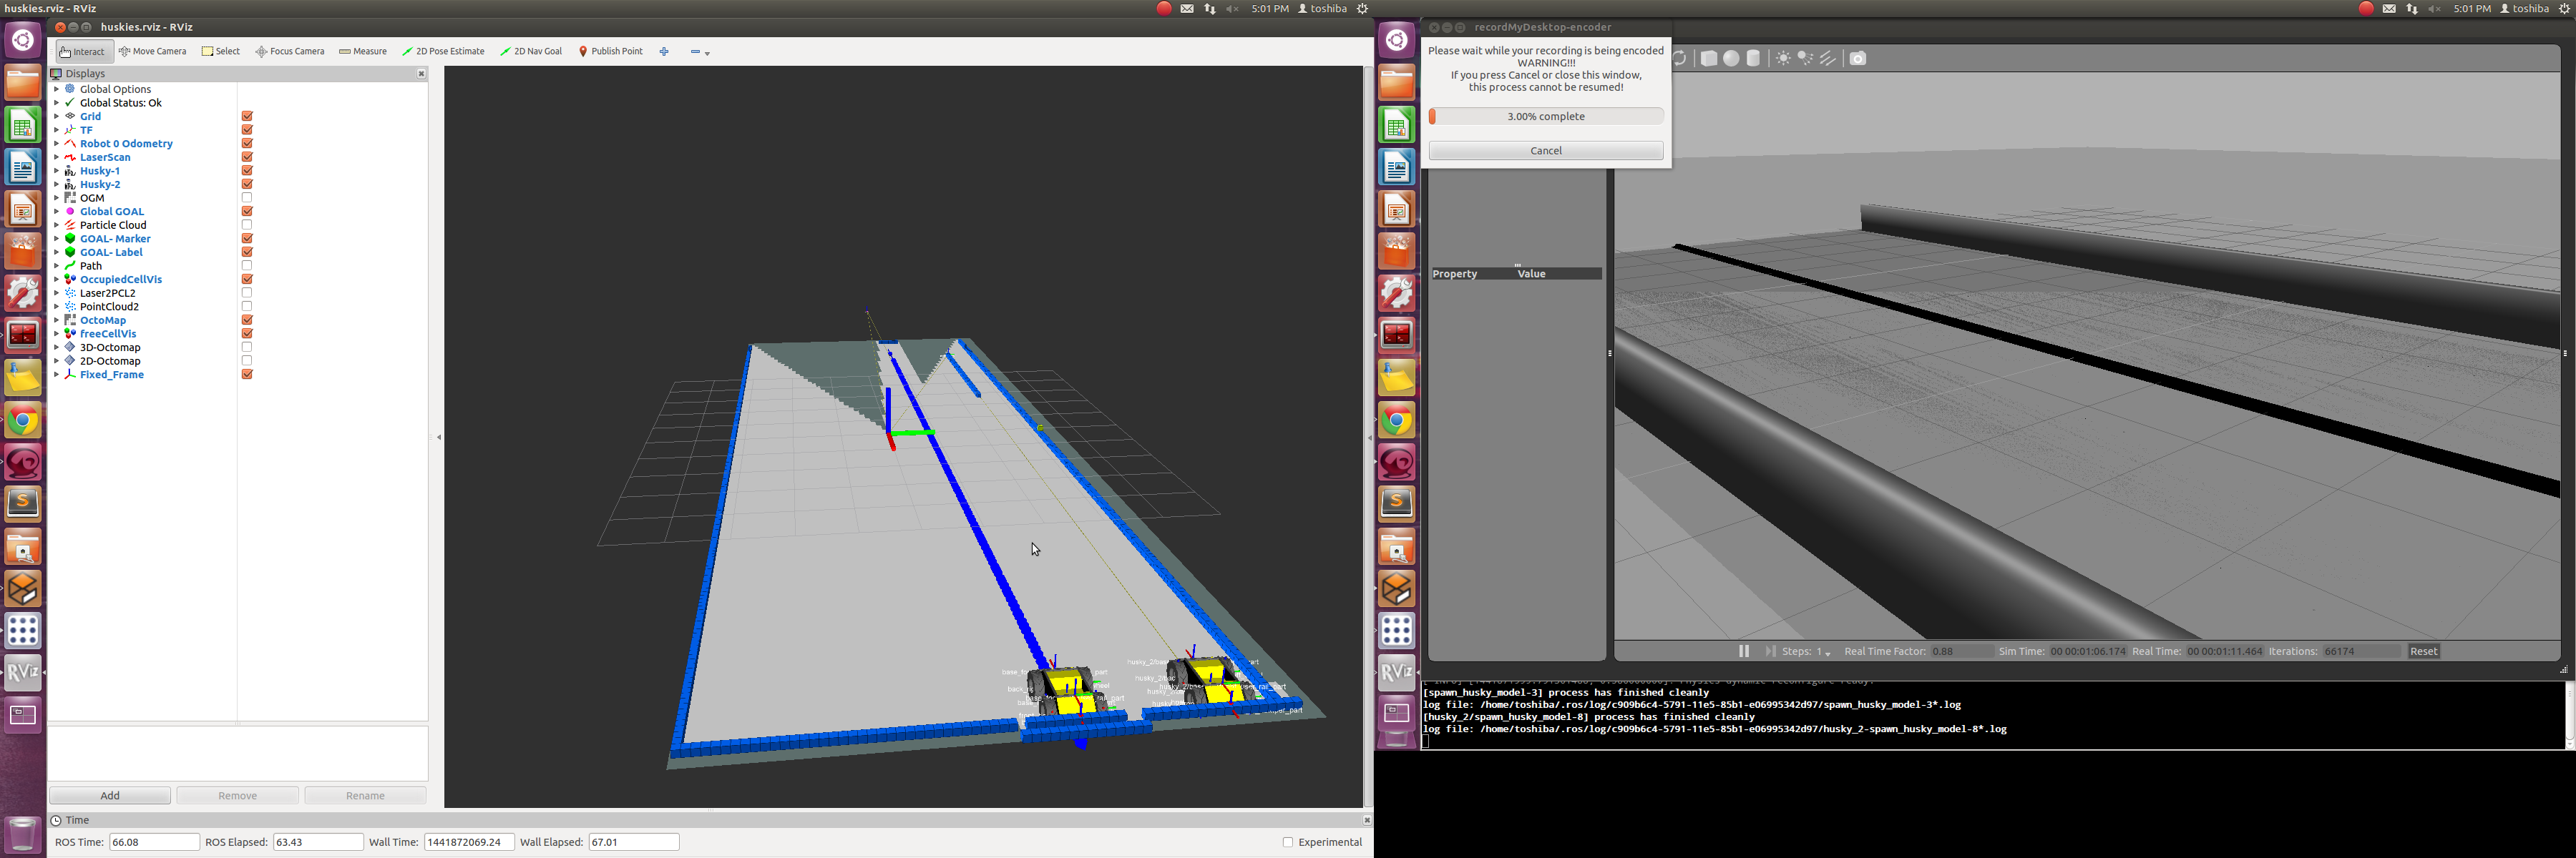The width and height of the screenshot is (2576, 858).
Task: Insert a cylinder shape in Gazebo toolbar
Action: (1753, 59)
